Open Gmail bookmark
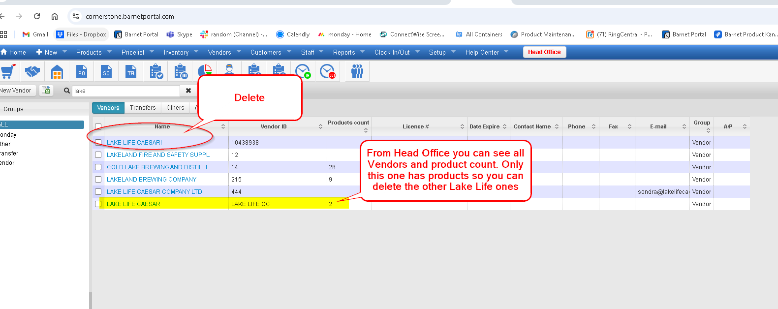 pos(35,34)
